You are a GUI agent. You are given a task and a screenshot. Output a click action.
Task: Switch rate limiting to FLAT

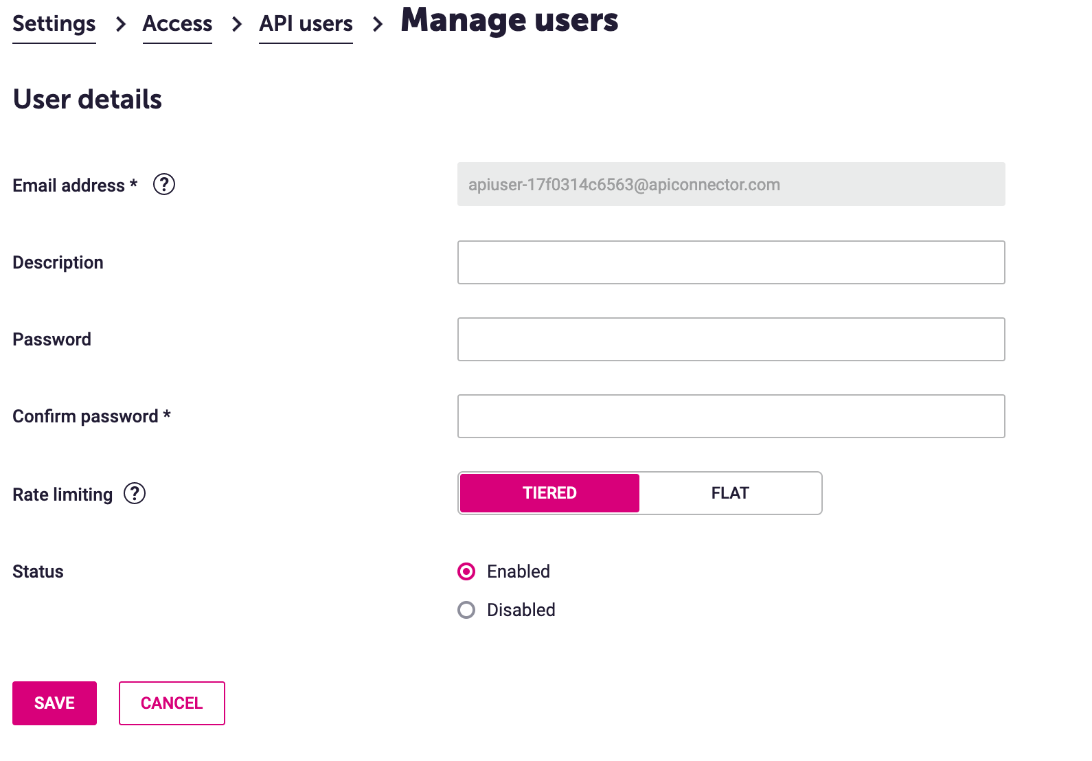pos(729,493)
